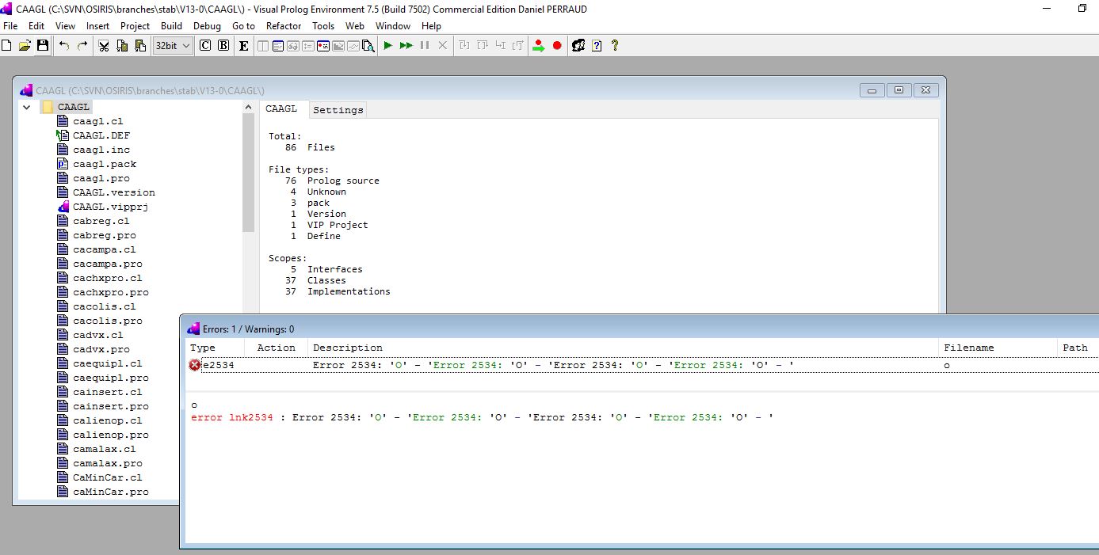Click the E toolbar button
Image resolution: width=1099 pixels, height=555 pixels.
(x=243, y=46)
